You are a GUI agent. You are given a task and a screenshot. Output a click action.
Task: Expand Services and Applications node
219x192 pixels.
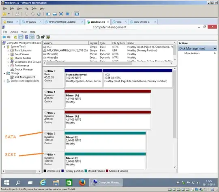[x=4, y=81]
